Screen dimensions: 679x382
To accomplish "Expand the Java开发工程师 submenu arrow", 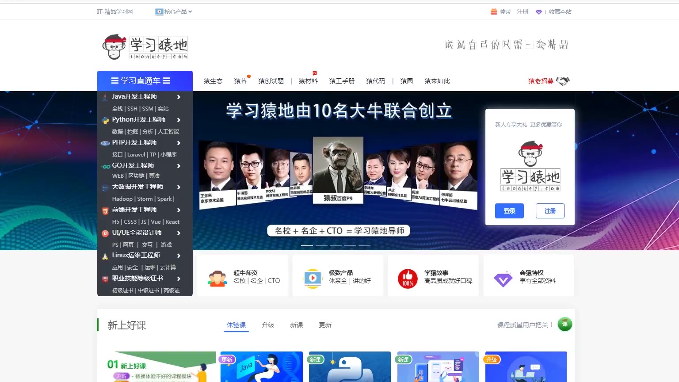I will tap(179, 97).
